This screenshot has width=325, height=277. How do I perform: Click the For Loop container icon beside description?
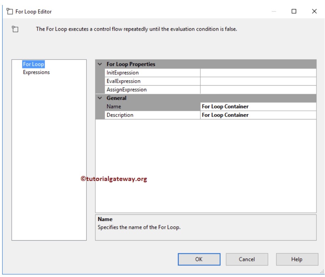[x=15, y=29]
